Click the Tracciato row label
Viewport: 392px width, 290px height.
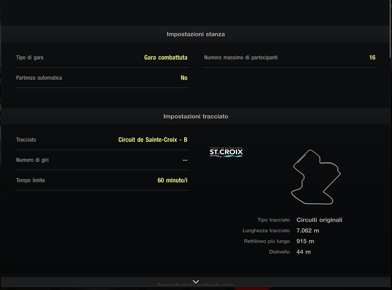26,140
